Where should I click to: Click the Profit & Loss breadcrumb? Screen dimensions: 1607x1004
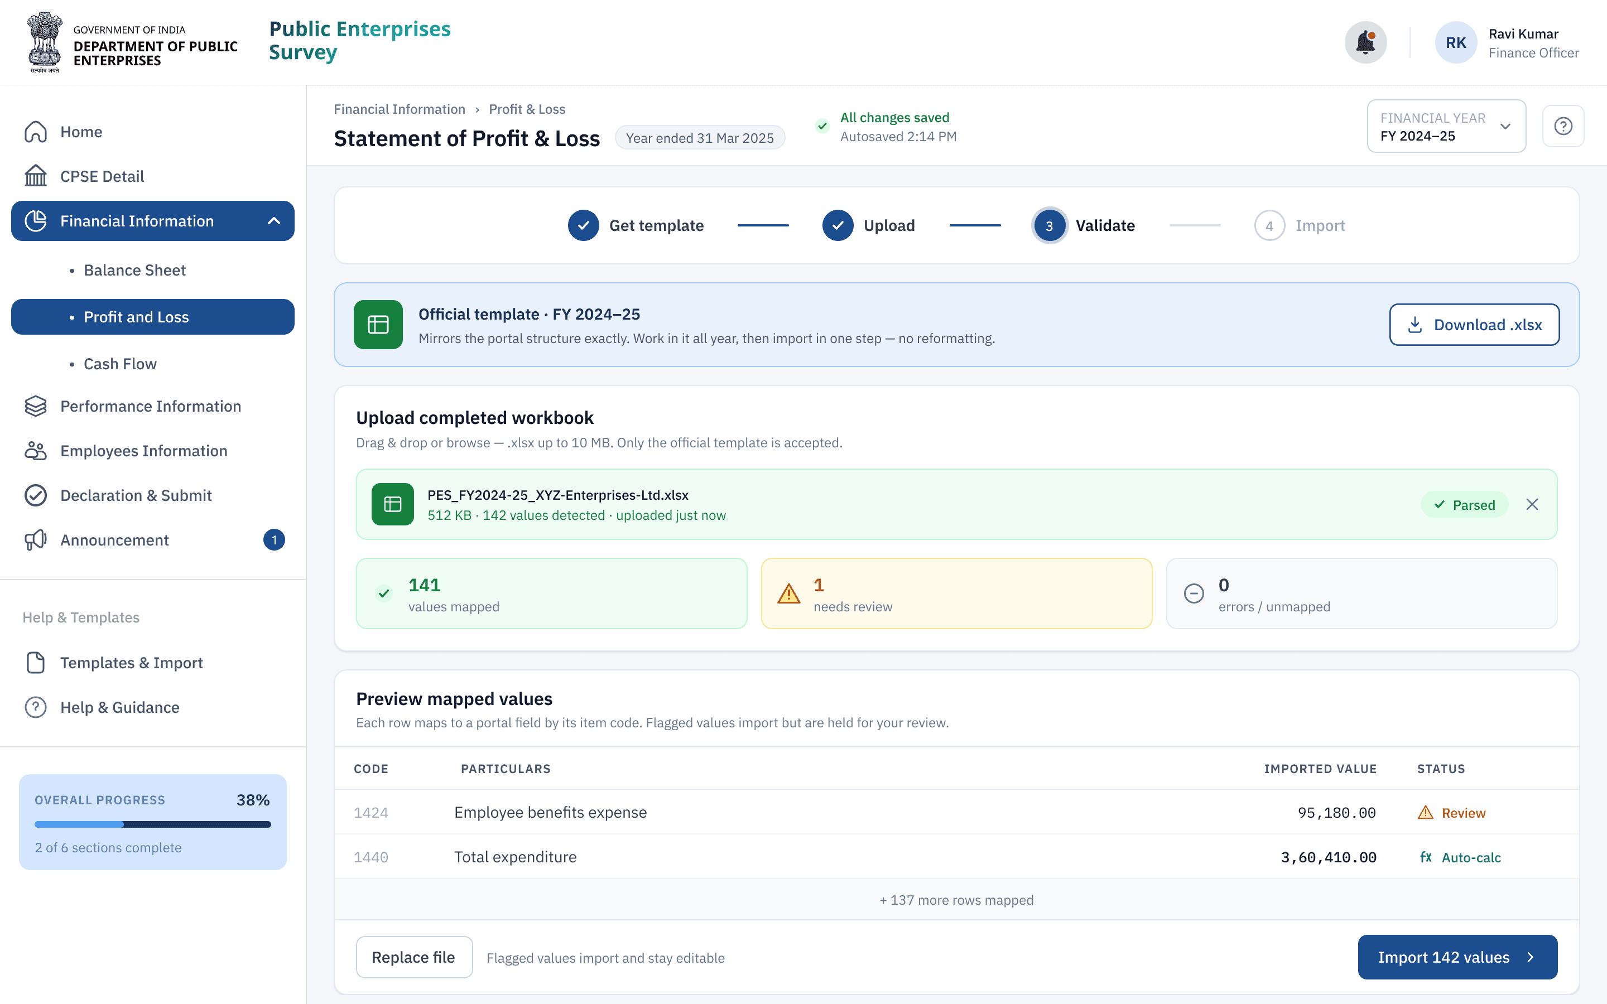[527, 109]
